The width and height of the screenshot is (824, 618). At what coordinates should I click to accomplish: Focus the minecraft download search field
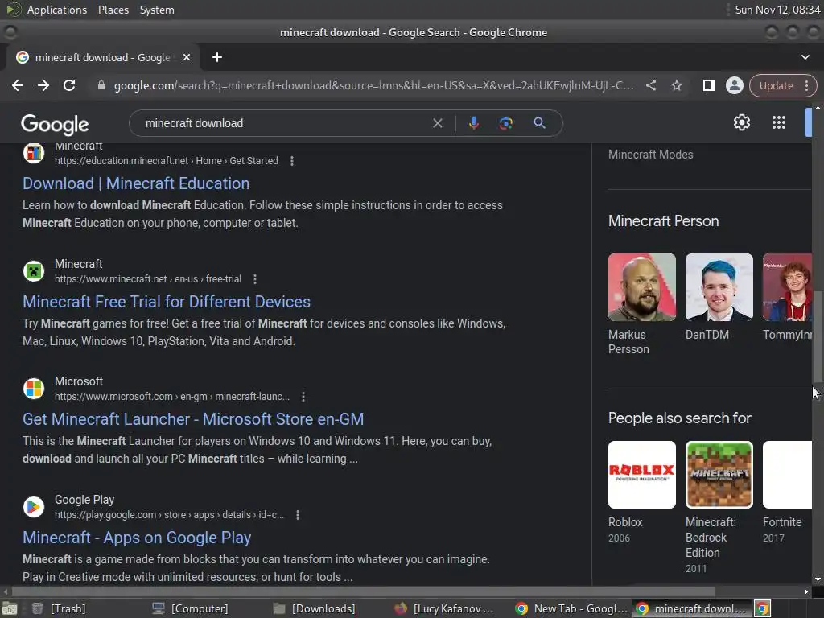click(284, 123)
